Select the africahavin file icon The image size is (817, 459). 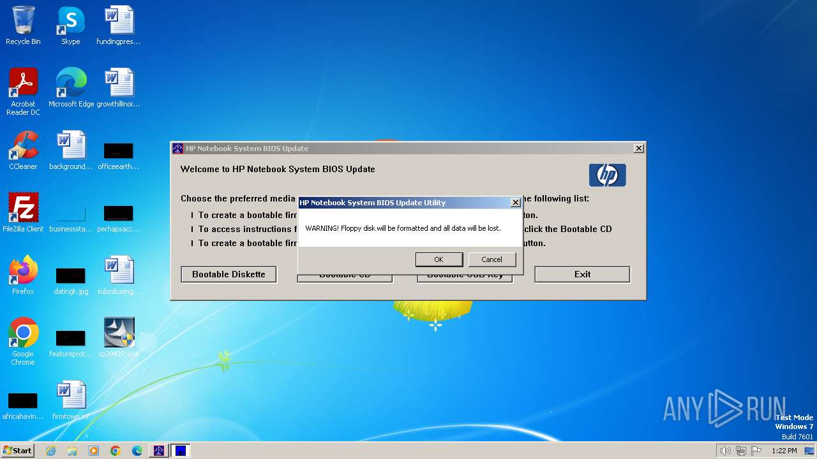23,406
